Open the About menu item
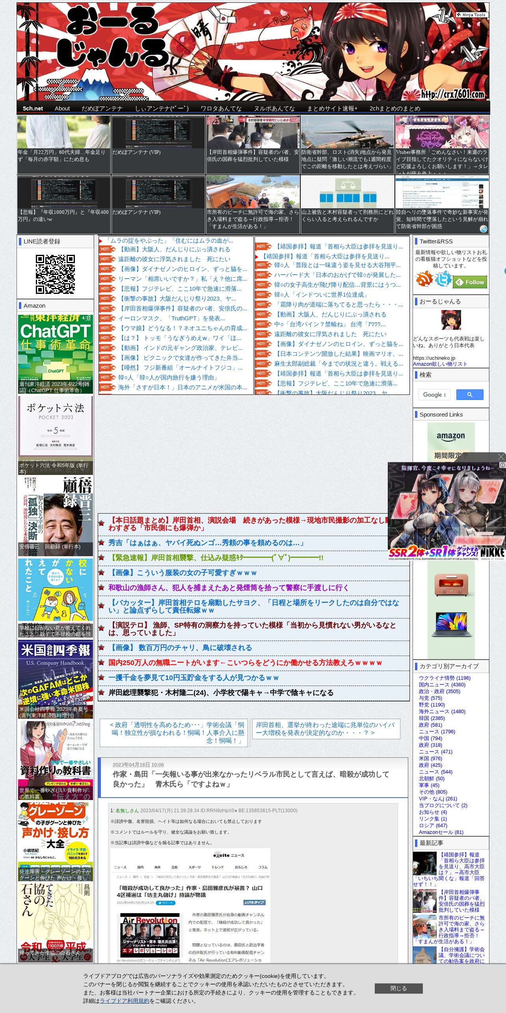The image size is (506, 1013). coord(62,108)
